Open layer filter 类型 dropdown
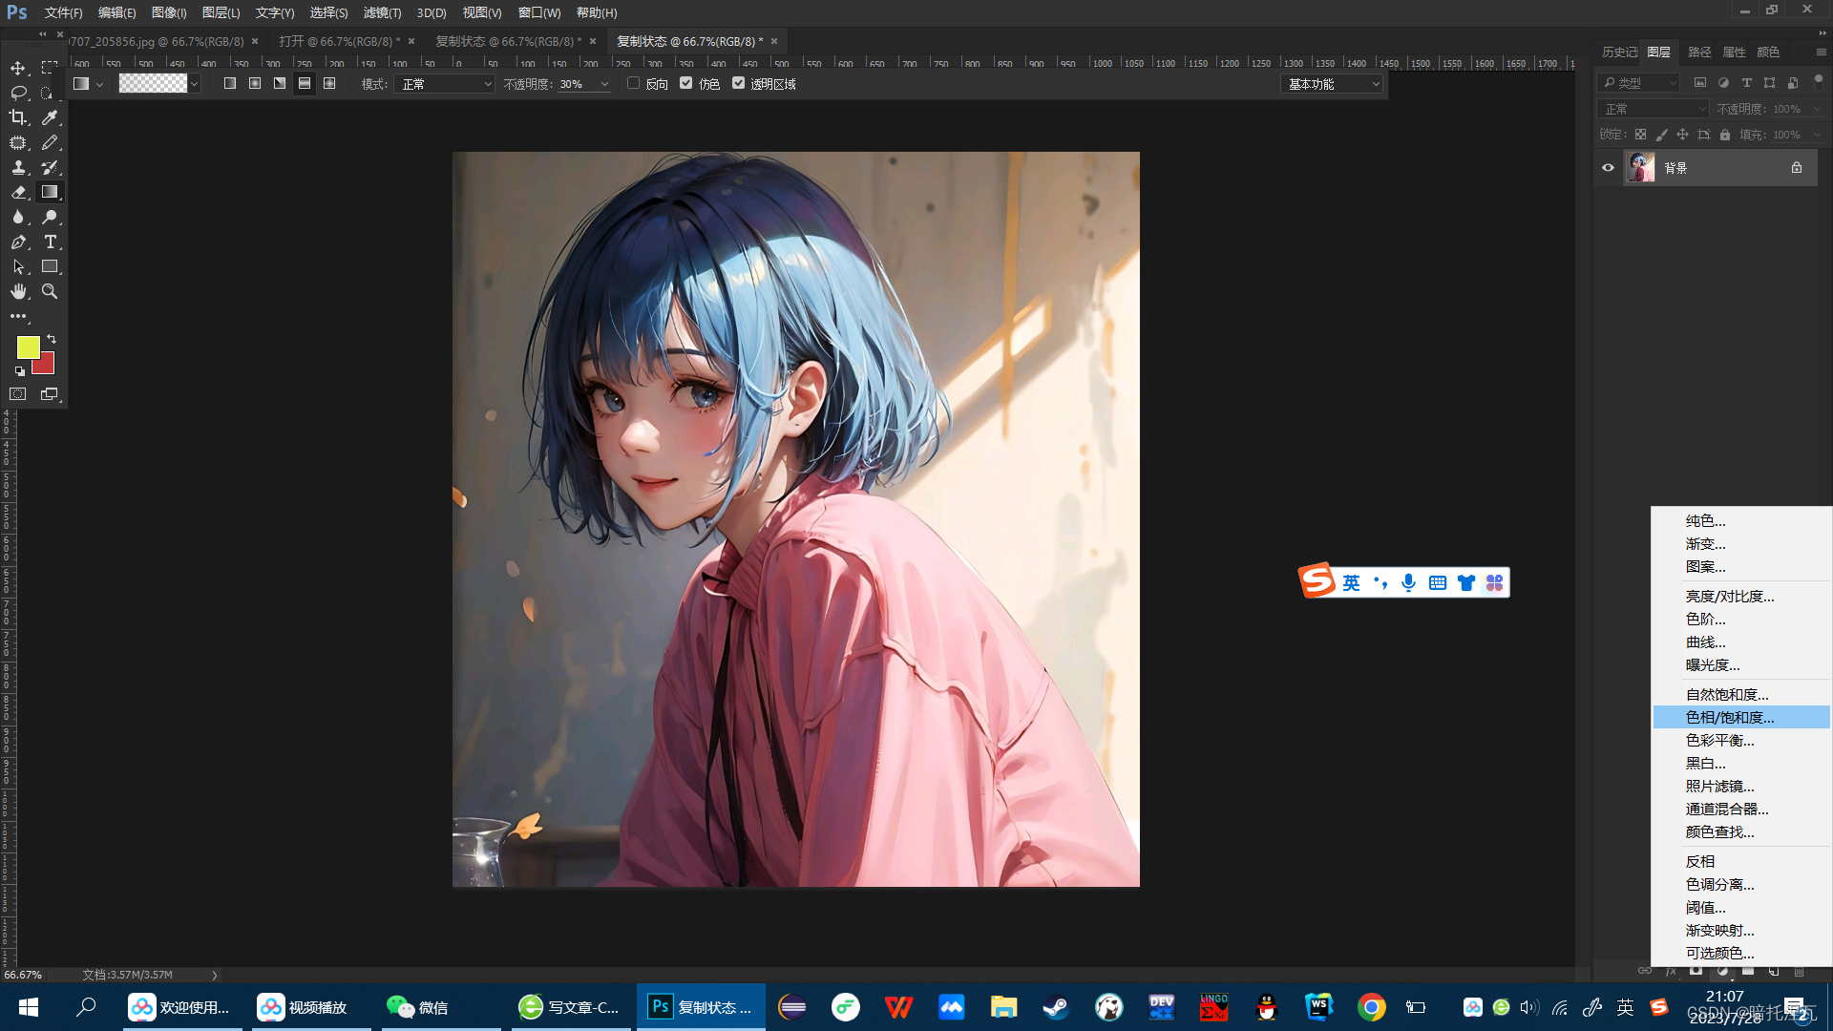The width and height of the screenshot is (1833, 1031). (x=1638, y=83)
